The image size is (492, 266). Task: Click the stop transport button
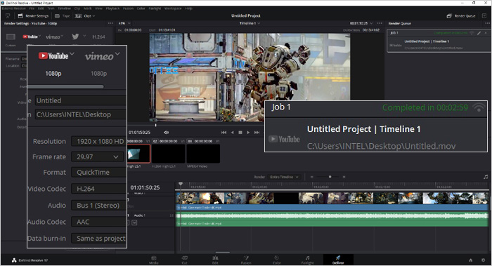pos(240,133)
